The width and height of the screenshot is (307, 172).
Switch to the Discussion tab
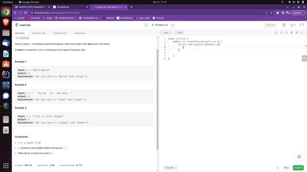point(39,33)
